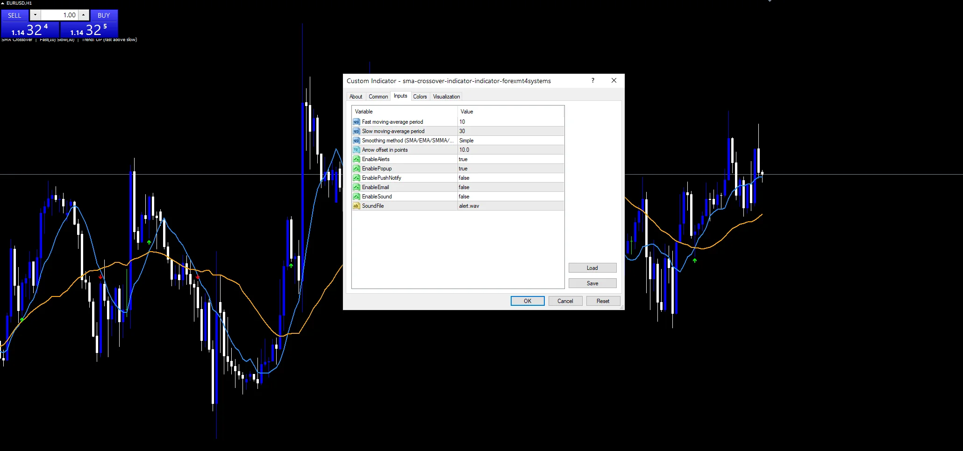Click the Fast moving-average period row icon
Screen dimensions: 963x451
click(x=356, y=122)
